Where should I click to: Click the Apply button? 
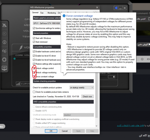(x=79, y=131)
